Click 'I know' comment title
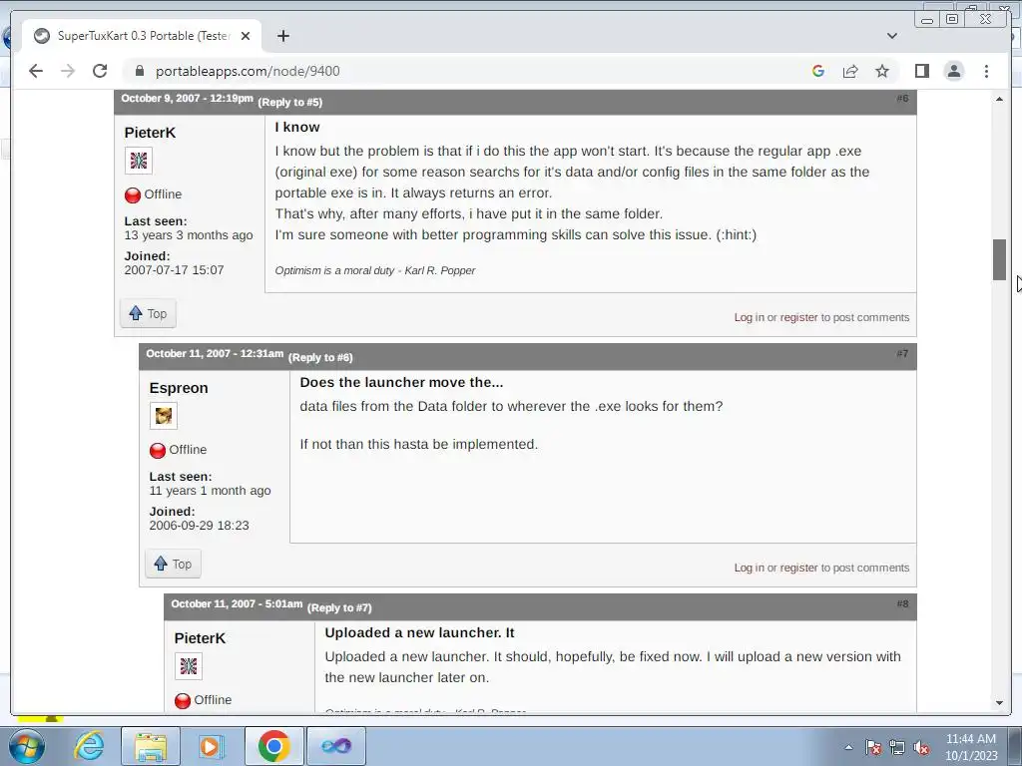Screen dimensions: 1022x766 coord(297,127)
